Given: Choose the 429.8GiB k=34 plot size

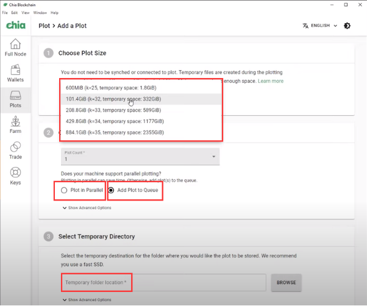Looking at the screenshot, I should (141, 121).
